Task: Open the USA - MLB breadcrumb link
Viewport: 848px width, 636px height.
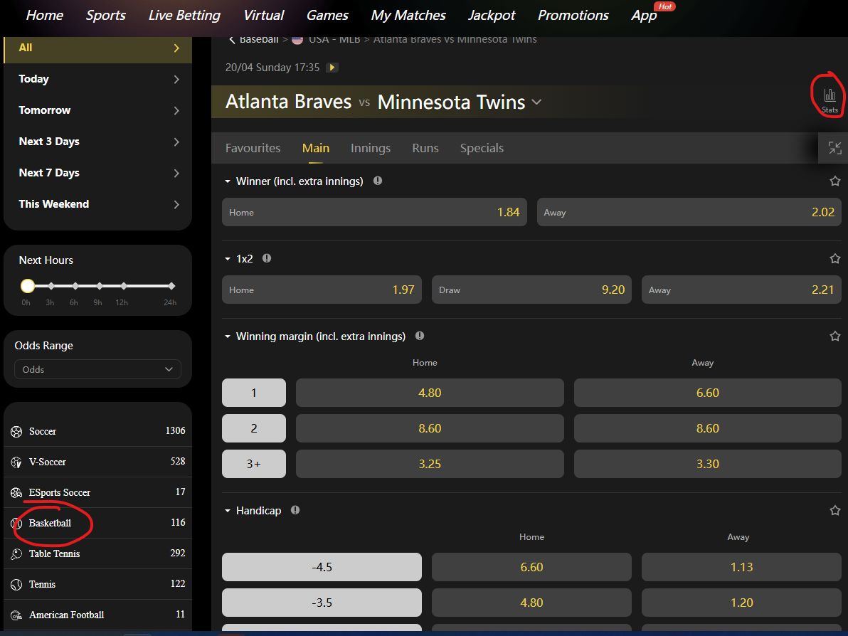Action: click(x=334, y=40)
